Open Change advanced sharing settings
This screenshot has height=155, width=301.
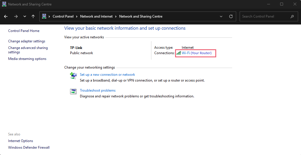pos(28,50)
